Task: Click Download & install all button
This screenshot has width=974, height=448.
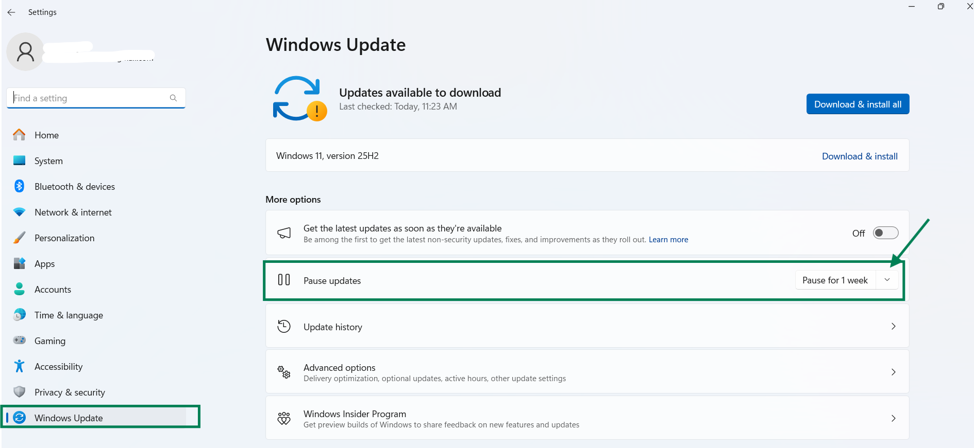Action: coord(858,104)
